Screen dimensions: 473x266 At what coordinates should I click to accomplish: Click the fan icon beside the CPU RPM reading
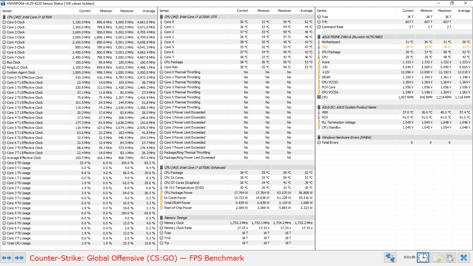click(319, 97)
